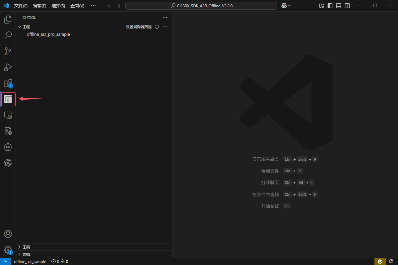This screenshot has height=265, width=398.
Task: Open the Search view icon
Action: 8,35
